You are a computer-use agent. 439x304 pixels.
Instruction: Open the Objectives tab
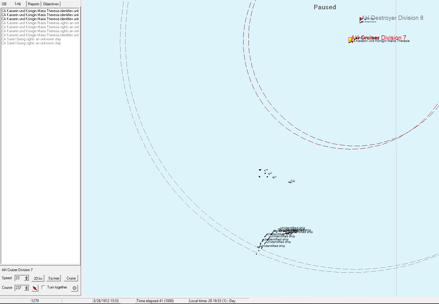tap(51, 4)
